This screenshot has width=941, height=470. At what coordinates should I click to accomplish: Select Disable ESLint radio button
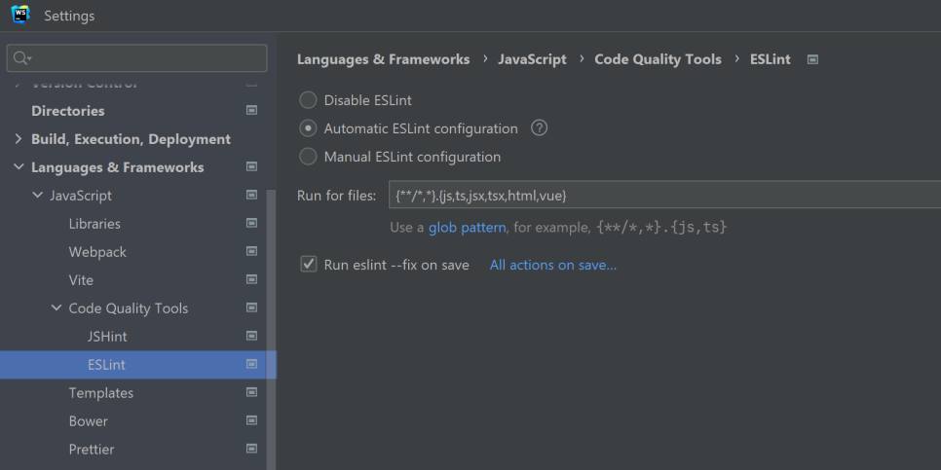pyautogui.click(x=308, y=100)
